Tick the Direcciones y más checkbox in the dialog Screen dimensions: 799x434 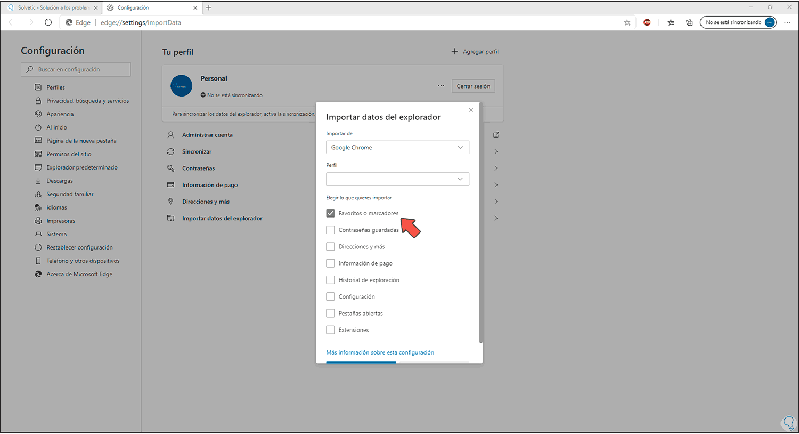tap(330, 246)
